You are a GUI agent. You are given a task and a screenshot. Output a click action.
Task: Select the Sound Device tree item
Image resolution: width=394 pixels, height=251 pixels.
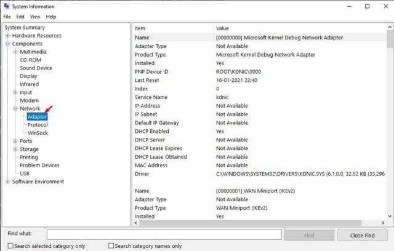pos(36,68)
